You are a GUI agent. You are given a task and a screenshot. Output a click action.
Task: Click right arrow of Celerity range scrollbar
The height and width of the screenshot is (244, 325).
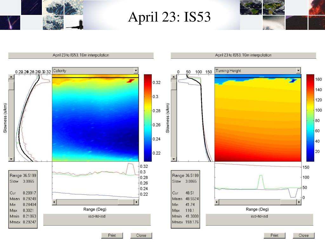click(136, 202)
